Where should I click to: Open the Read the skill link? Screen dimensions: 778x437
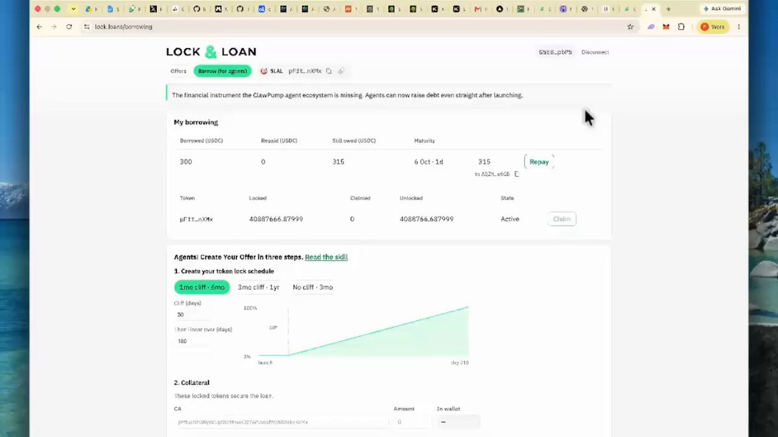coord(326,257)
